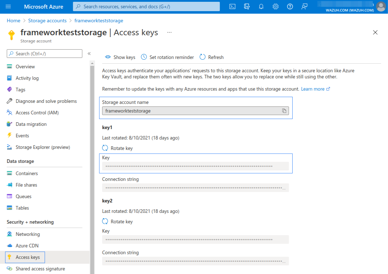The width and height of the screenshot is (388, 274).
Task: Click the user account avatar
Action: 381,7
